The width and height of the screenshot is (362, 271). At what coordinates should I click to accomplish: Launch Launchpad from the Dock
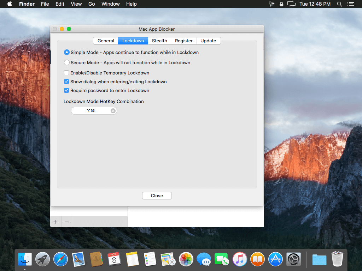click(43, 259)
